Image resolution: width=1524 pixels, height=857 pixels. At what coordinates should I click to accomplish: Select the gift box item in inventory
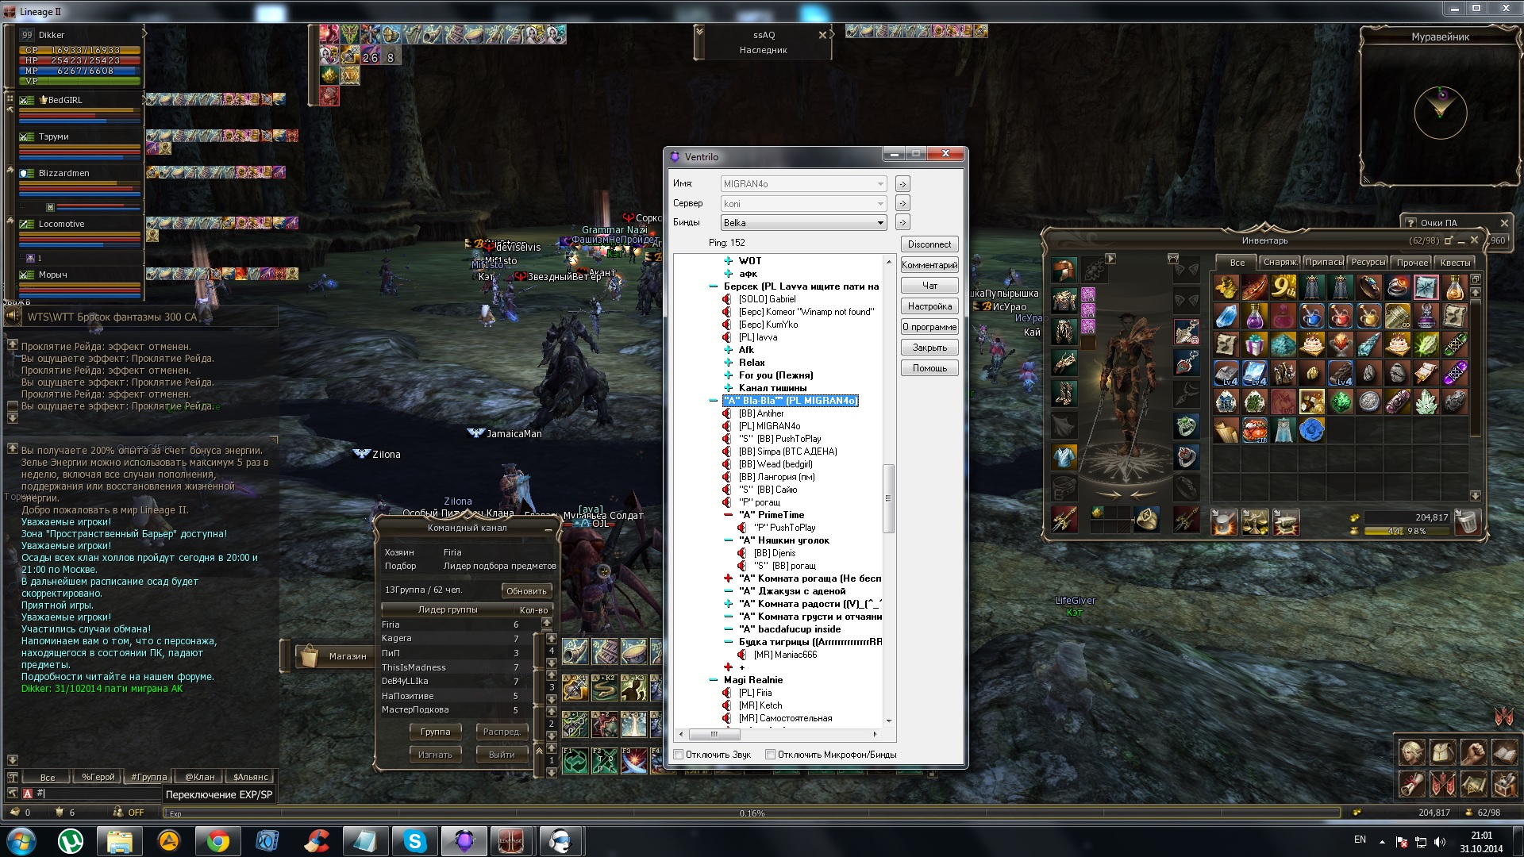click(1254, 344)
